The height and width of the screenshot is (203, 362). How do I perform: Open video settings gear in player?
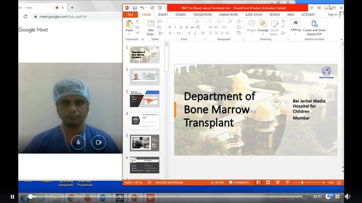coord(328,197)
